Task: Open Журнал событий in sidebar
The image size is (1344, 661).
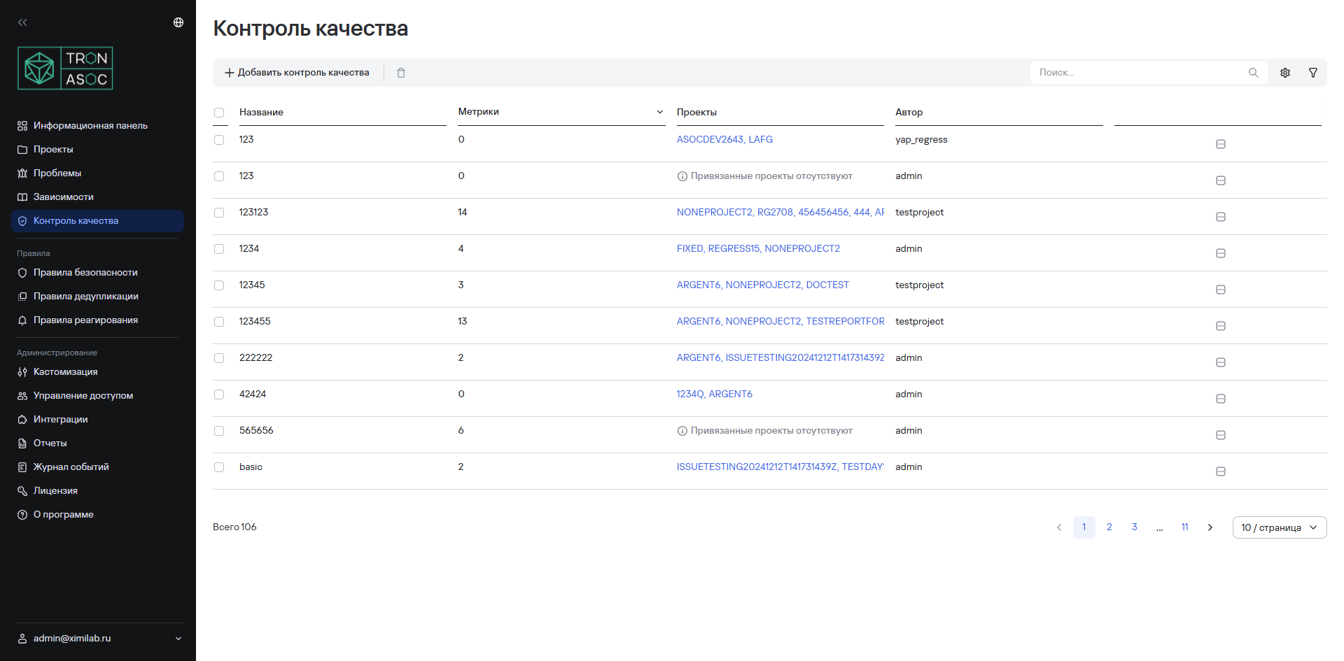Action: 97,467
